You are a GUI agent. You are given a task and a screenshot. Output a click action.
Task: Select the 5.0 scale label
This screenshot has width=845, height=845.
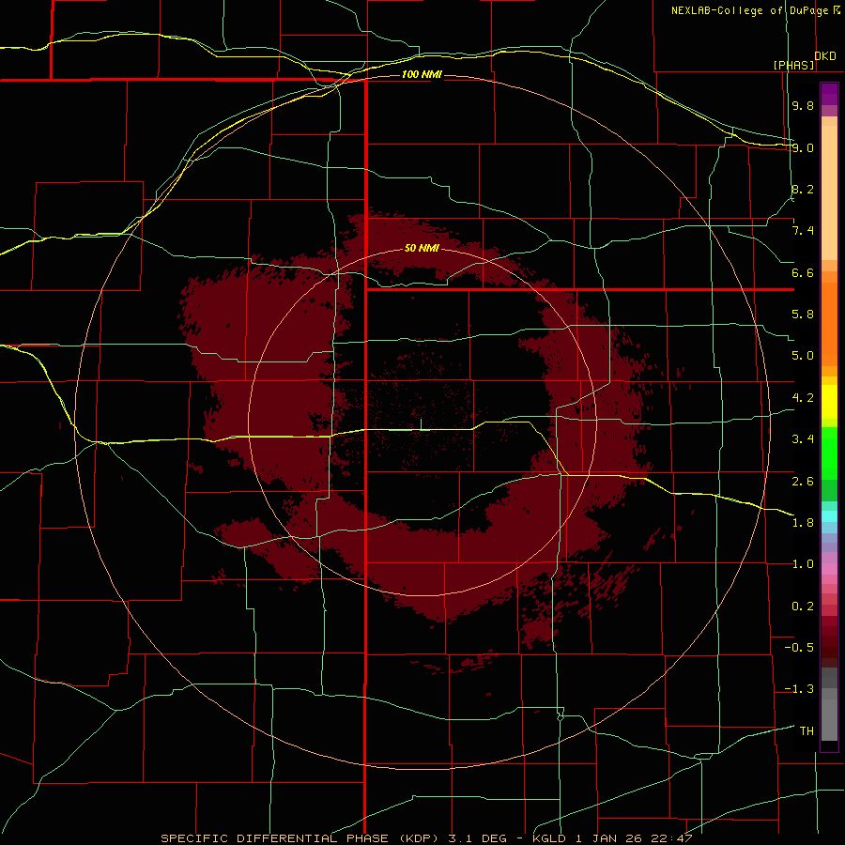803,356
